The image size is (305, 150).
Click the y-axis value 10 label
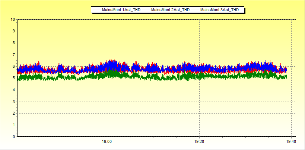[x=13, y=19]
